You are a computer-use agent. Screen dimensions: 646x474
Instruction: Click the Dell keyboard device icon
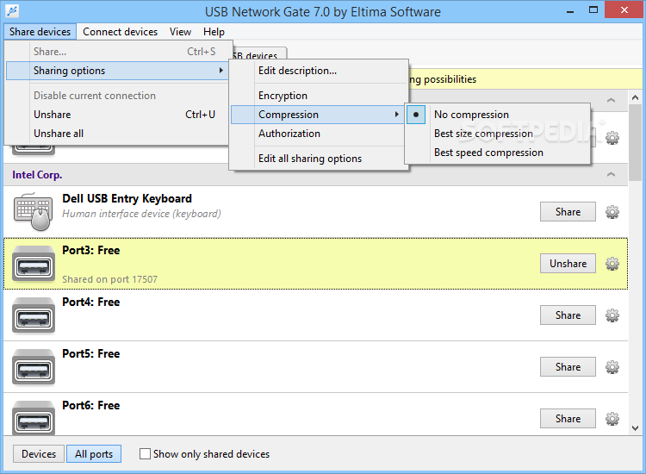(33, 211)
